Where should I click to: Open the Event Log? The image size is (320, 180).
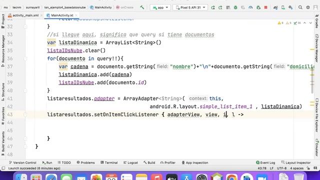[x=265, y=162]
